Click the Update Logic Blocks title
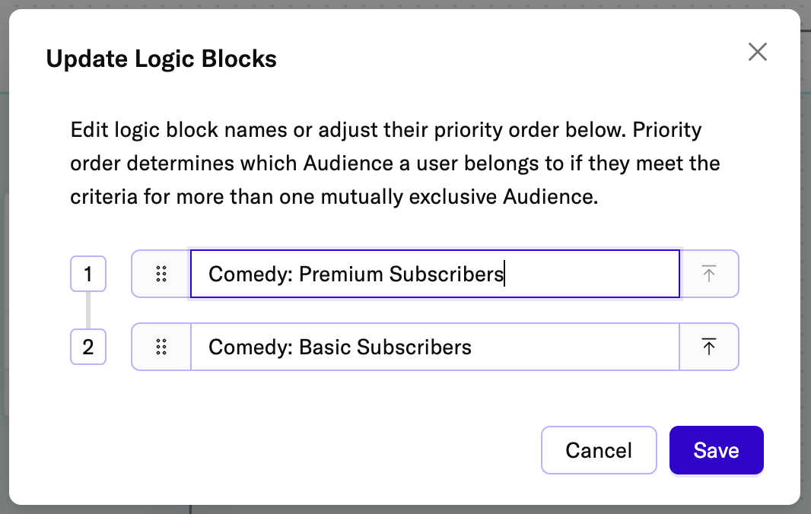Image resolution: width=811 pixels, height=514 pixels. [162, 59]
